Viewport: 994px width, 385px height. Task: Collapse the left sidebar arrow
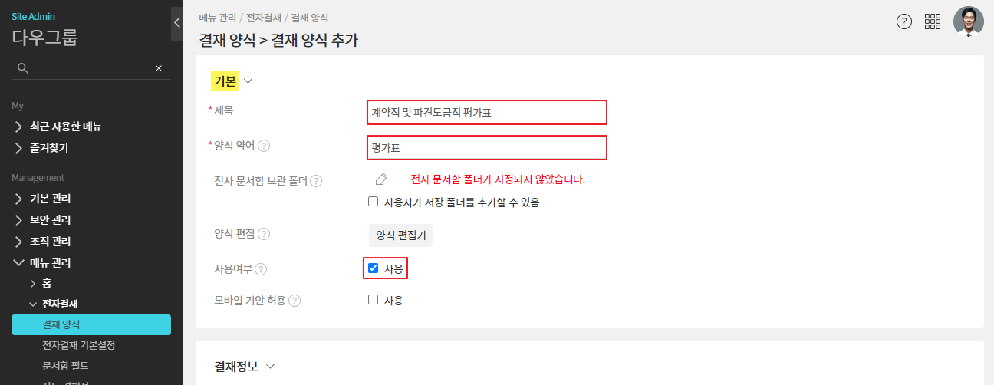click(x=177, y=23)
